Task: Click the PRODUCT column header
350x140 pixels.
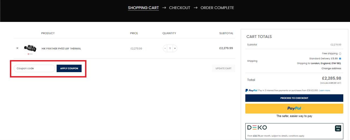Action: [x=48, y=33]
